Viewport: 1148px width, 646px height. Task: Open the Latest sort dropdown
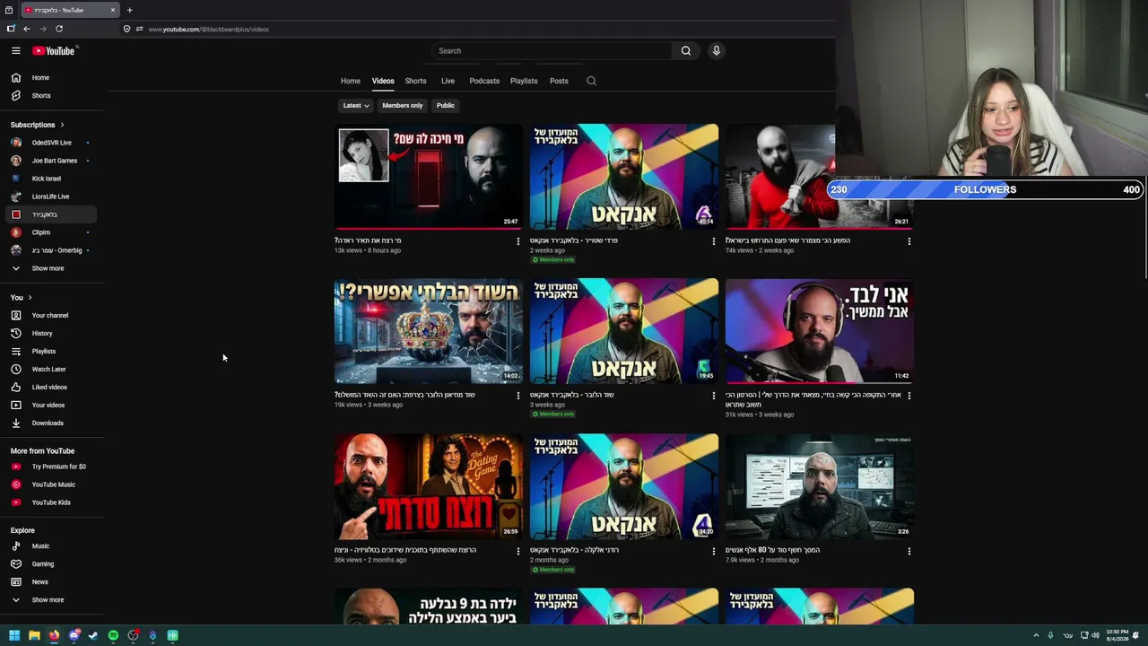click(x=356, y=106)
